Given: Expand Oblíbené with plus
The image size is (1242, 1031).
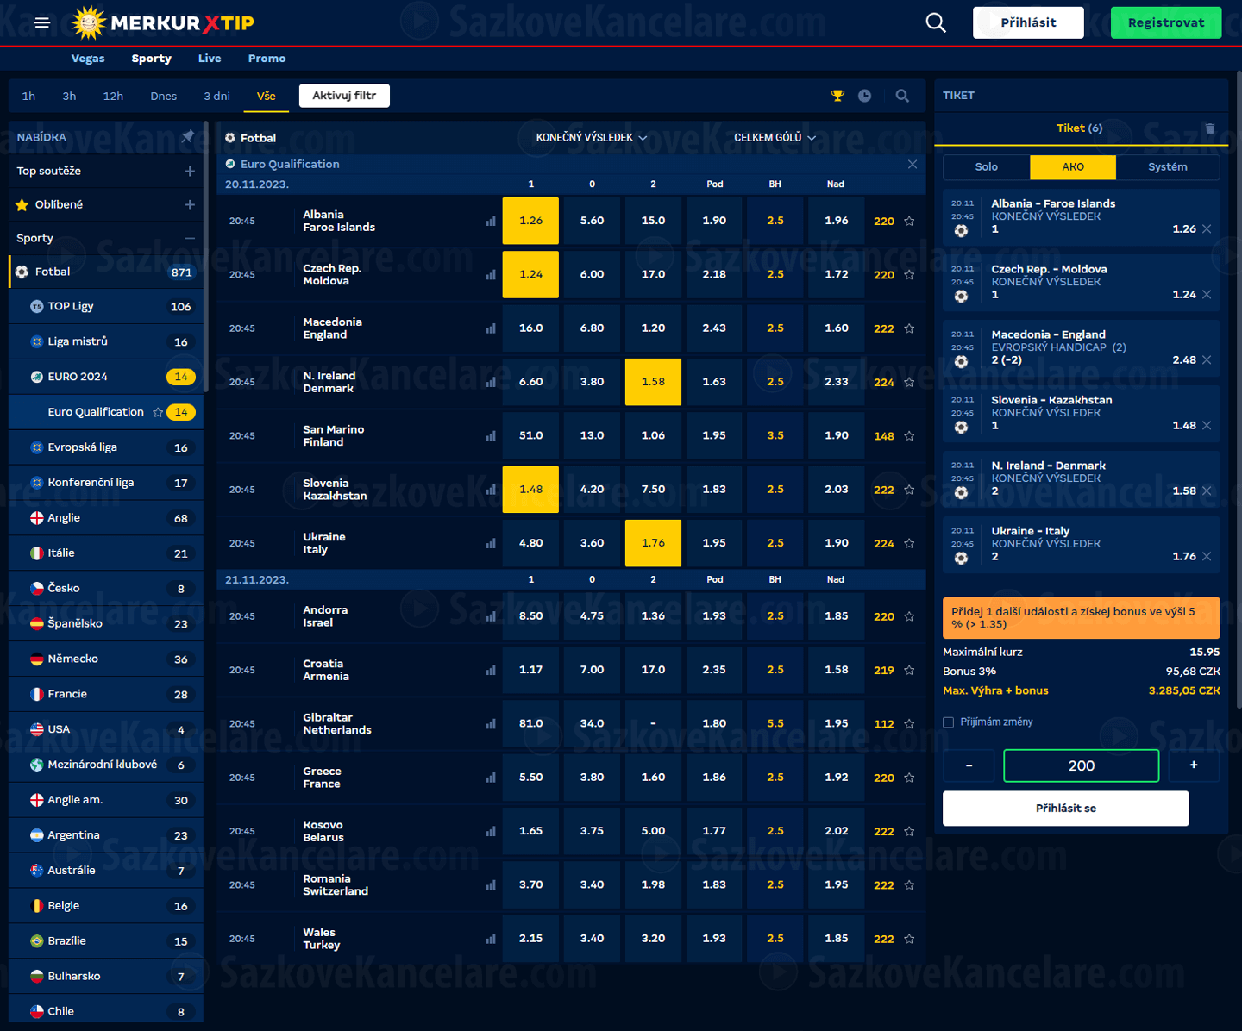Looking at the screenshot, I should pos(190,205).
